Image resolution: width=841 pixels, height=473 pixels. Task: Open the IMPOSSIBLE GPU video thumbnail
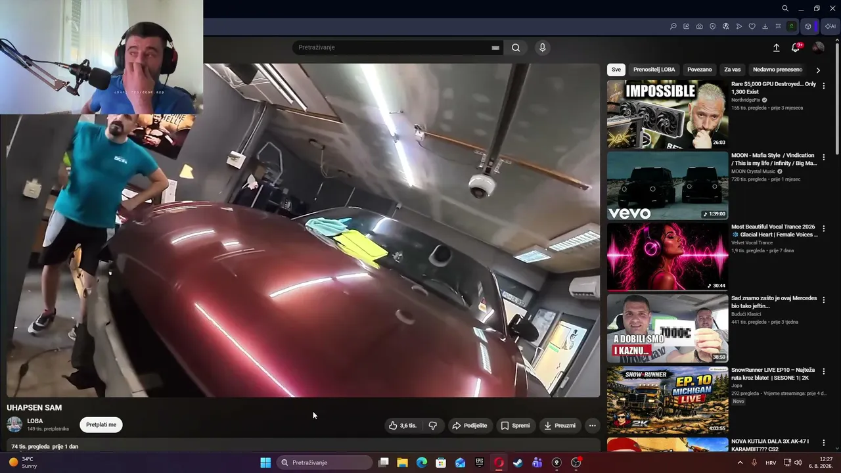(x=668, y=114)
